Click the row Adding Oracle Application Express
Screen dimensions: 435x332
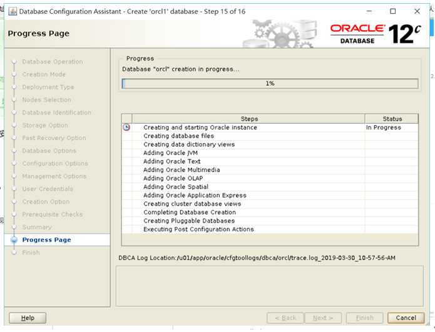pyautogui.click(x=270, y=195)
